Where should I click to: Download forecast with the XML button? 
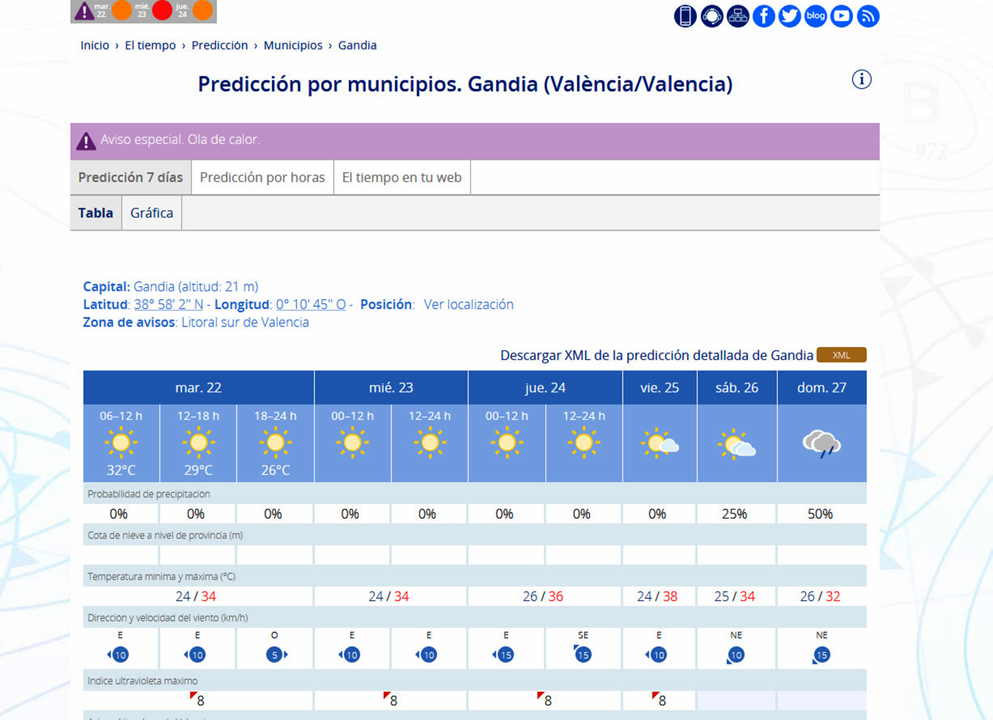point(841,355)
